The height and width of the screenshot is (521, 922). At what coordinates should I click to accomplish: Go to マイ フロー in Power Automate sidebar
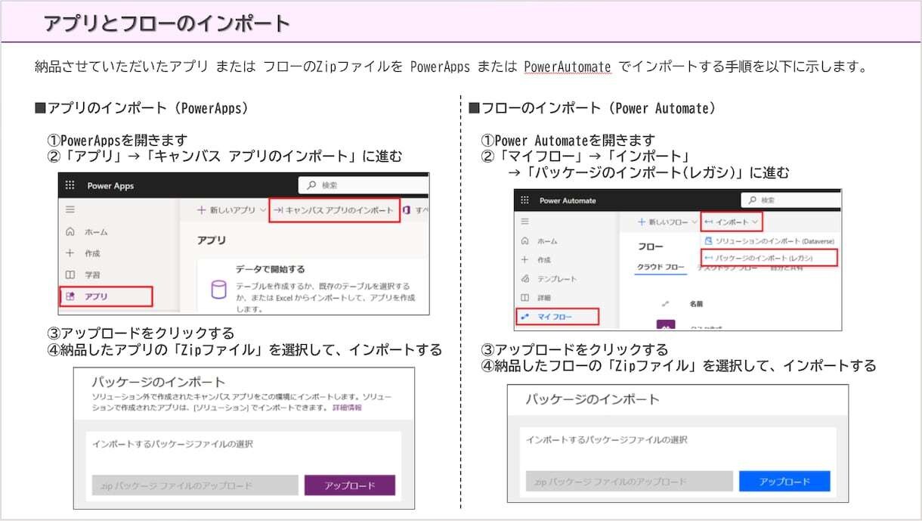[x=558, y=316]
